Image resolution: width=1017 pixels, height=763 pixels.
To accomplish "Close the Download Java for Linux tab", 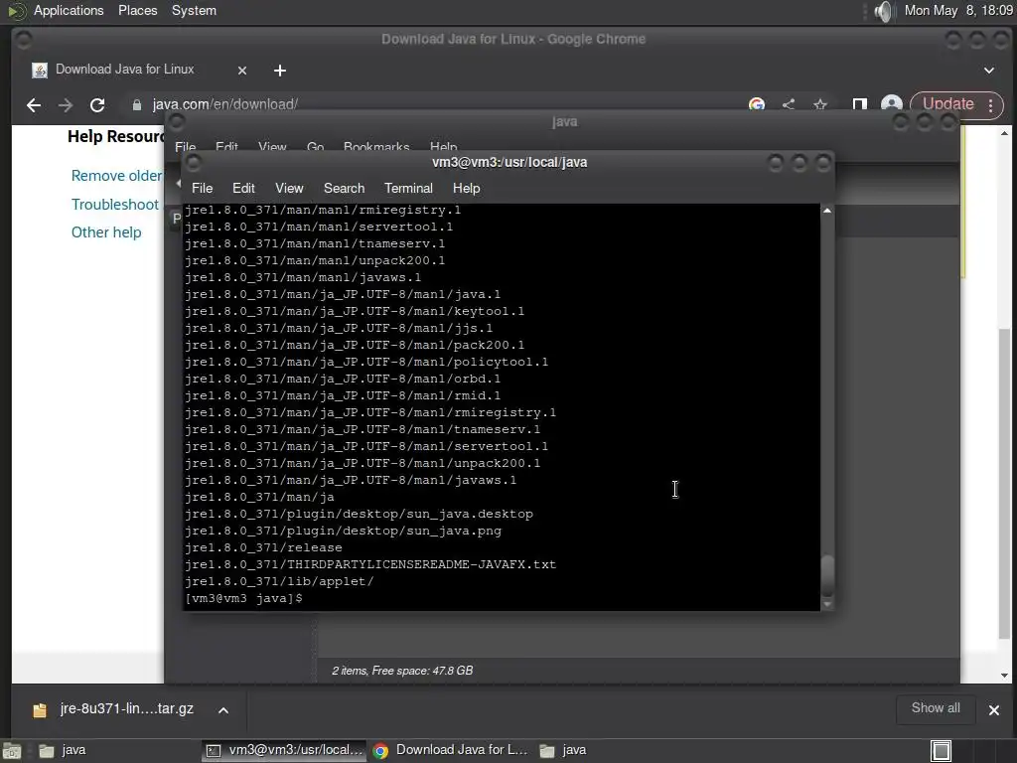I will 242,71.
